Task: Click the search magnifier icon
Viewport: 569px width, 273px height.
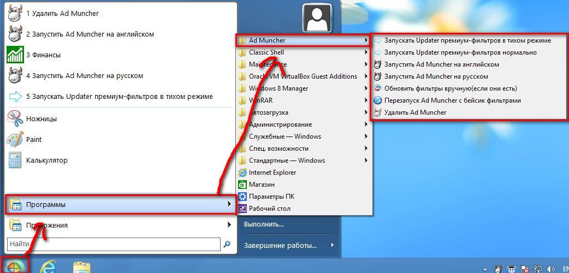Action: pyautogui.click(x=227, y=244)
